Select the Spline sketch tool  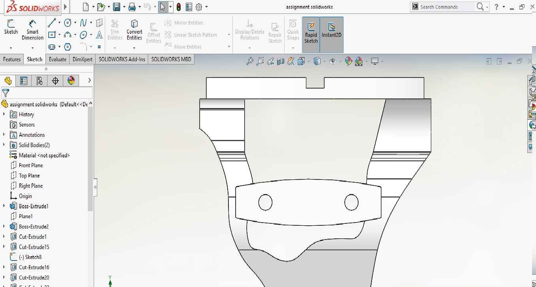pos(83,23)
